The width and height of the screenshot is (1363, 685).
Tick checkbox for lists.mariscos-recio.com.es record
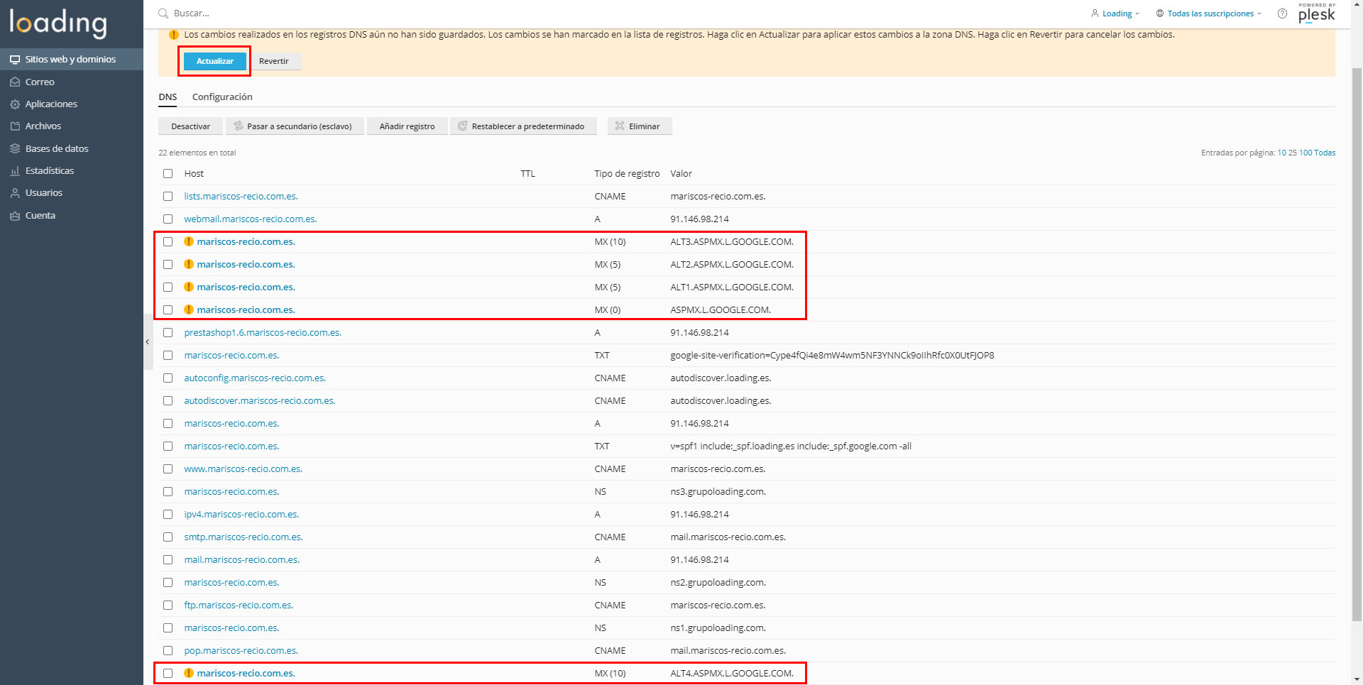coord(168,197)
